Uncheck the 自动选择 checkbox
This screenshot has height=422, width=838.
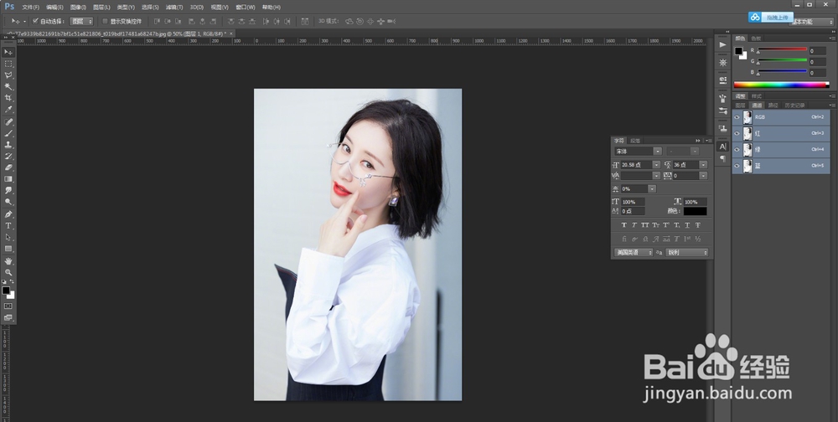35,22
